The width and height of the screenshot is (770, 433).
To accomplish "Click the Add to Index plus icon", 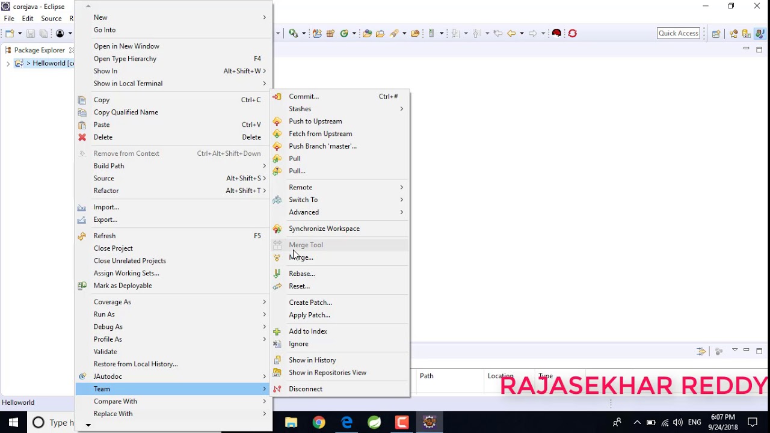I will tap(277, 331).
